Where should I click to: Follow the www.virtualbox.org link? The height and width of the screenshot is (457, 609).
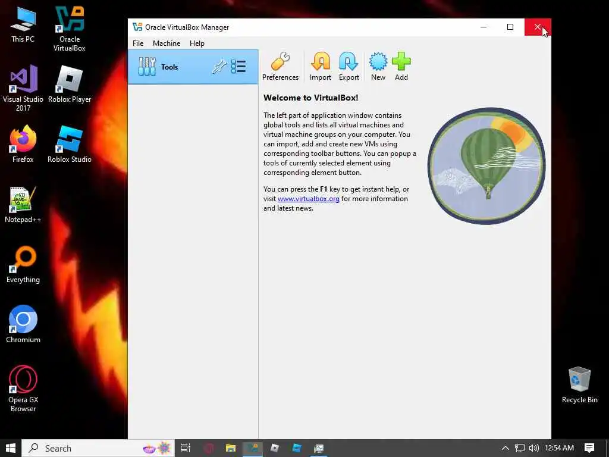[309, 199]
